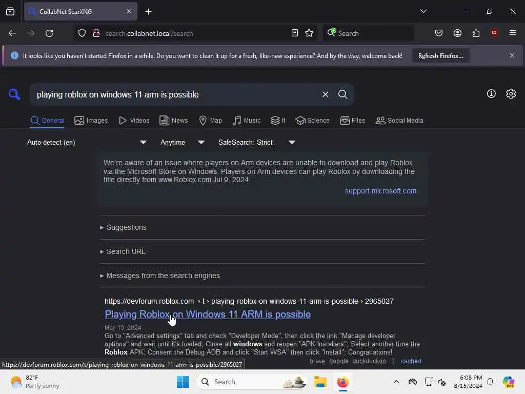Viewport: 525px width, 394px height.
Task: Open SearXNG preferences gear
Action: [x=511, y=94]
